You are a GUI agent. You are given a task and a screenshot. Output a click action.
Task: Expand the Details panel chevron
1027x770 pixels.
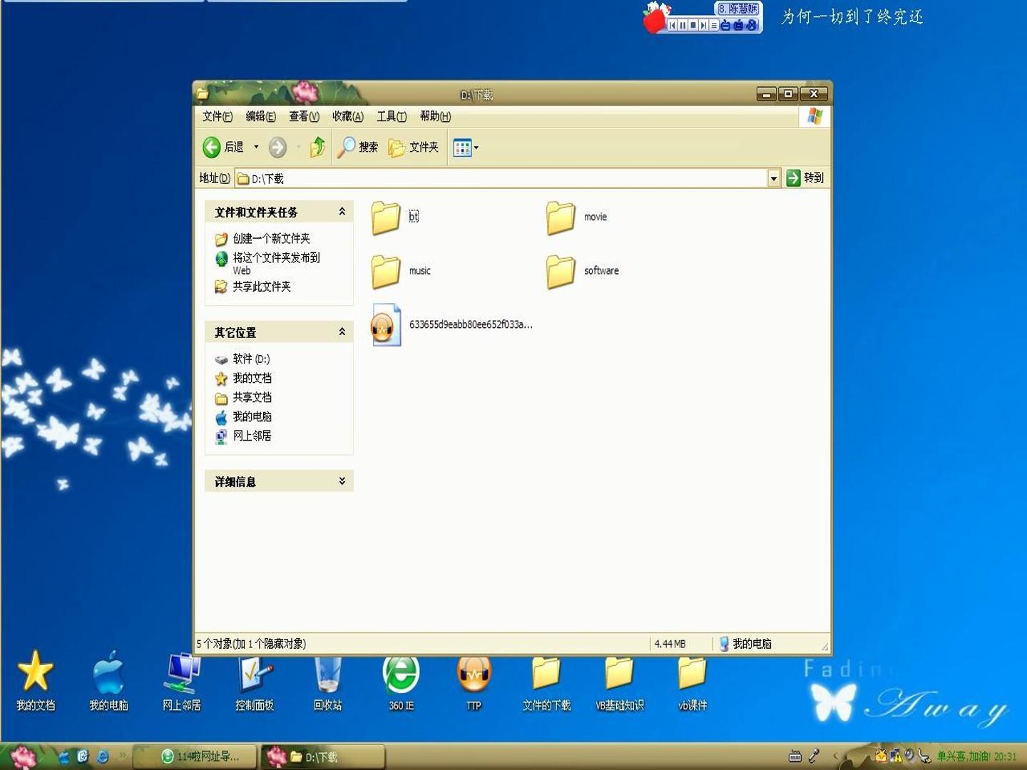tap(342, 481)
